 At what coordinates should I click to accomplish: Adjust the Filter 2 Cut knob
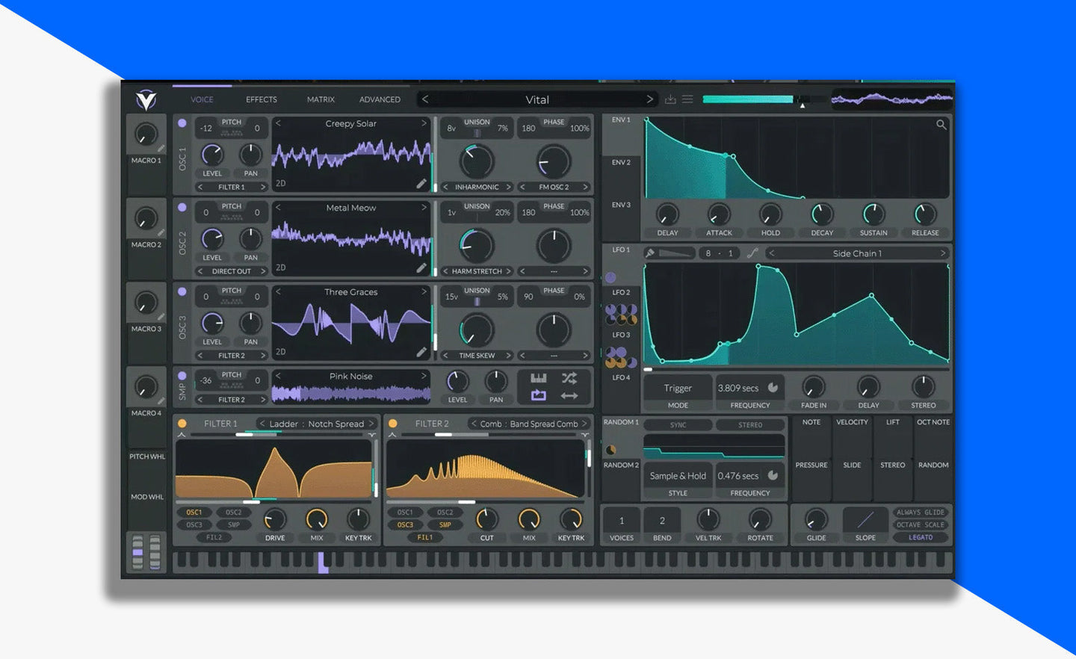[x=486, y=519]
